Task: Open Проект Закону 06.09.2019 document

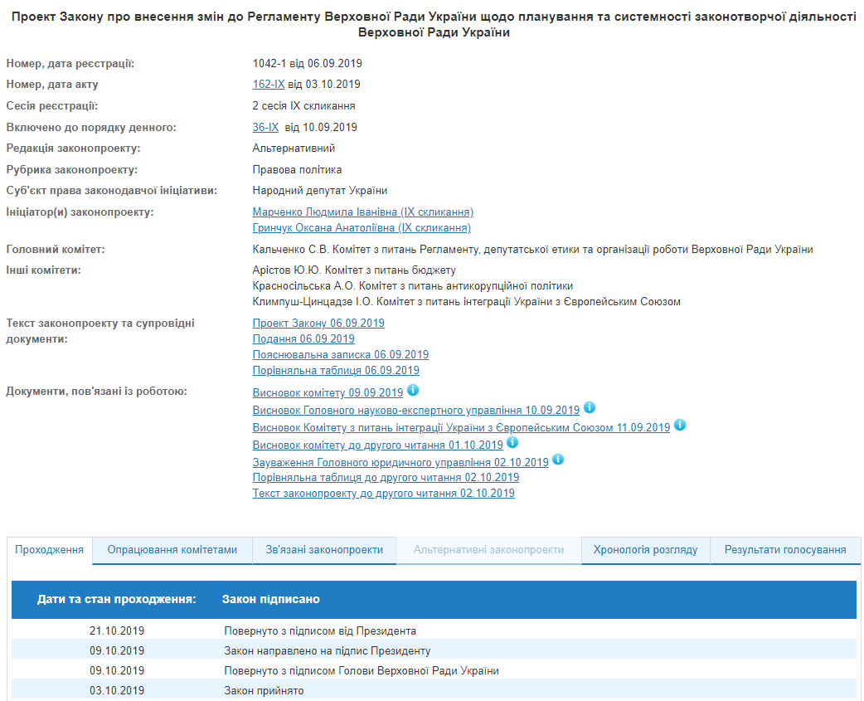Action: [x=318, y=324]
